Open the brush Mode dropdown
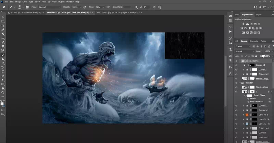Viewport: 274px width, 143px height. 49,7
